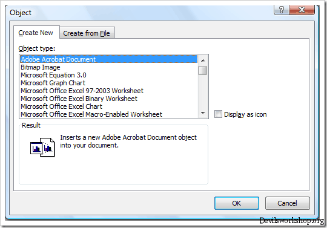Image resolution: width=327 pixels, height=228 pixels.
Task: Select Microsoft Office Excel 97-2003 Worksheet
Action: click(108, 91)
